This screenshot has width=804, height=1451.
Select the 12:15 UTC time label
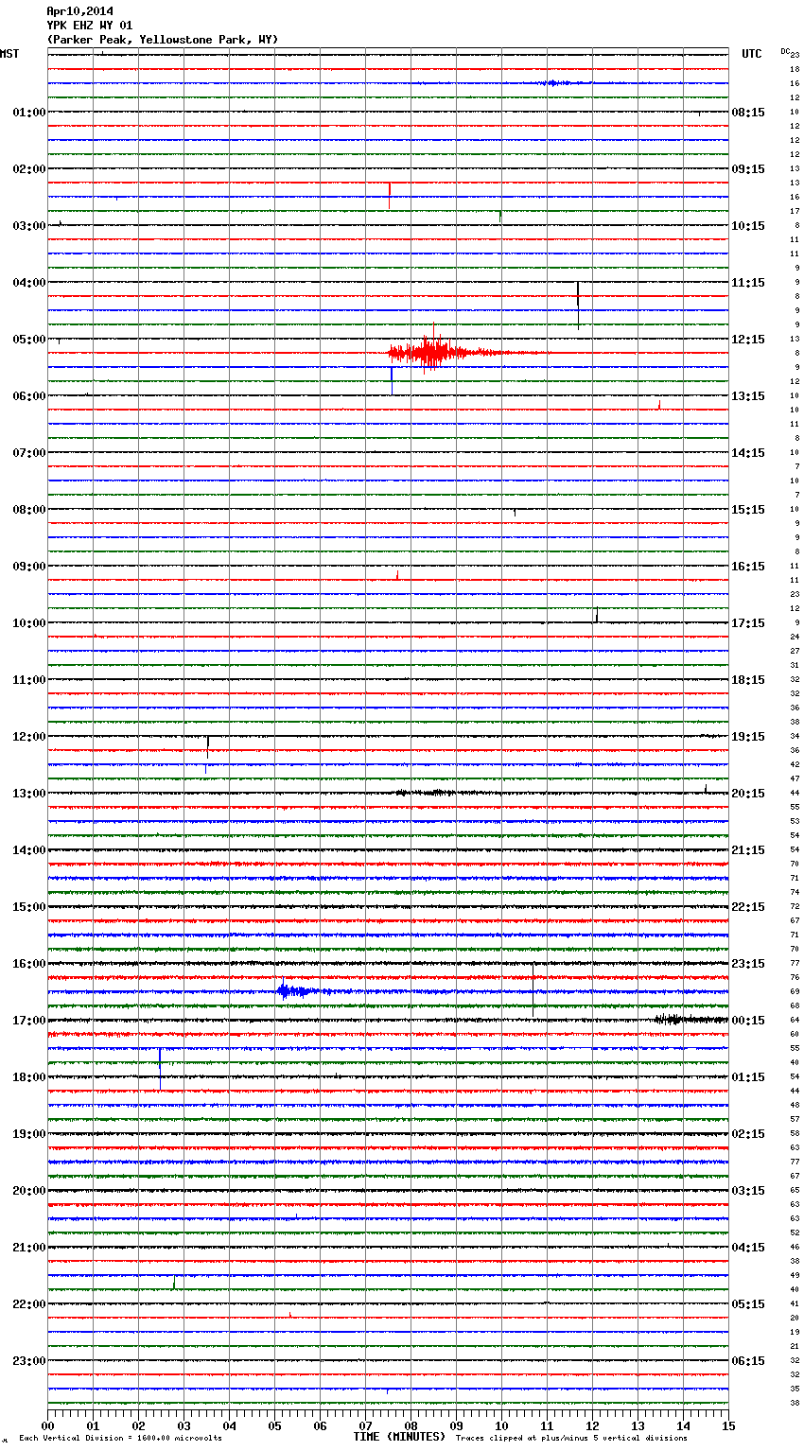tap(748, 340)
